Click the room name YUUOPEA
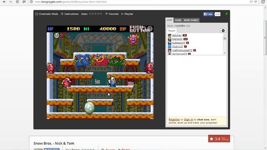The height and width of the screenshot is (150, 267). pos(180,26)
